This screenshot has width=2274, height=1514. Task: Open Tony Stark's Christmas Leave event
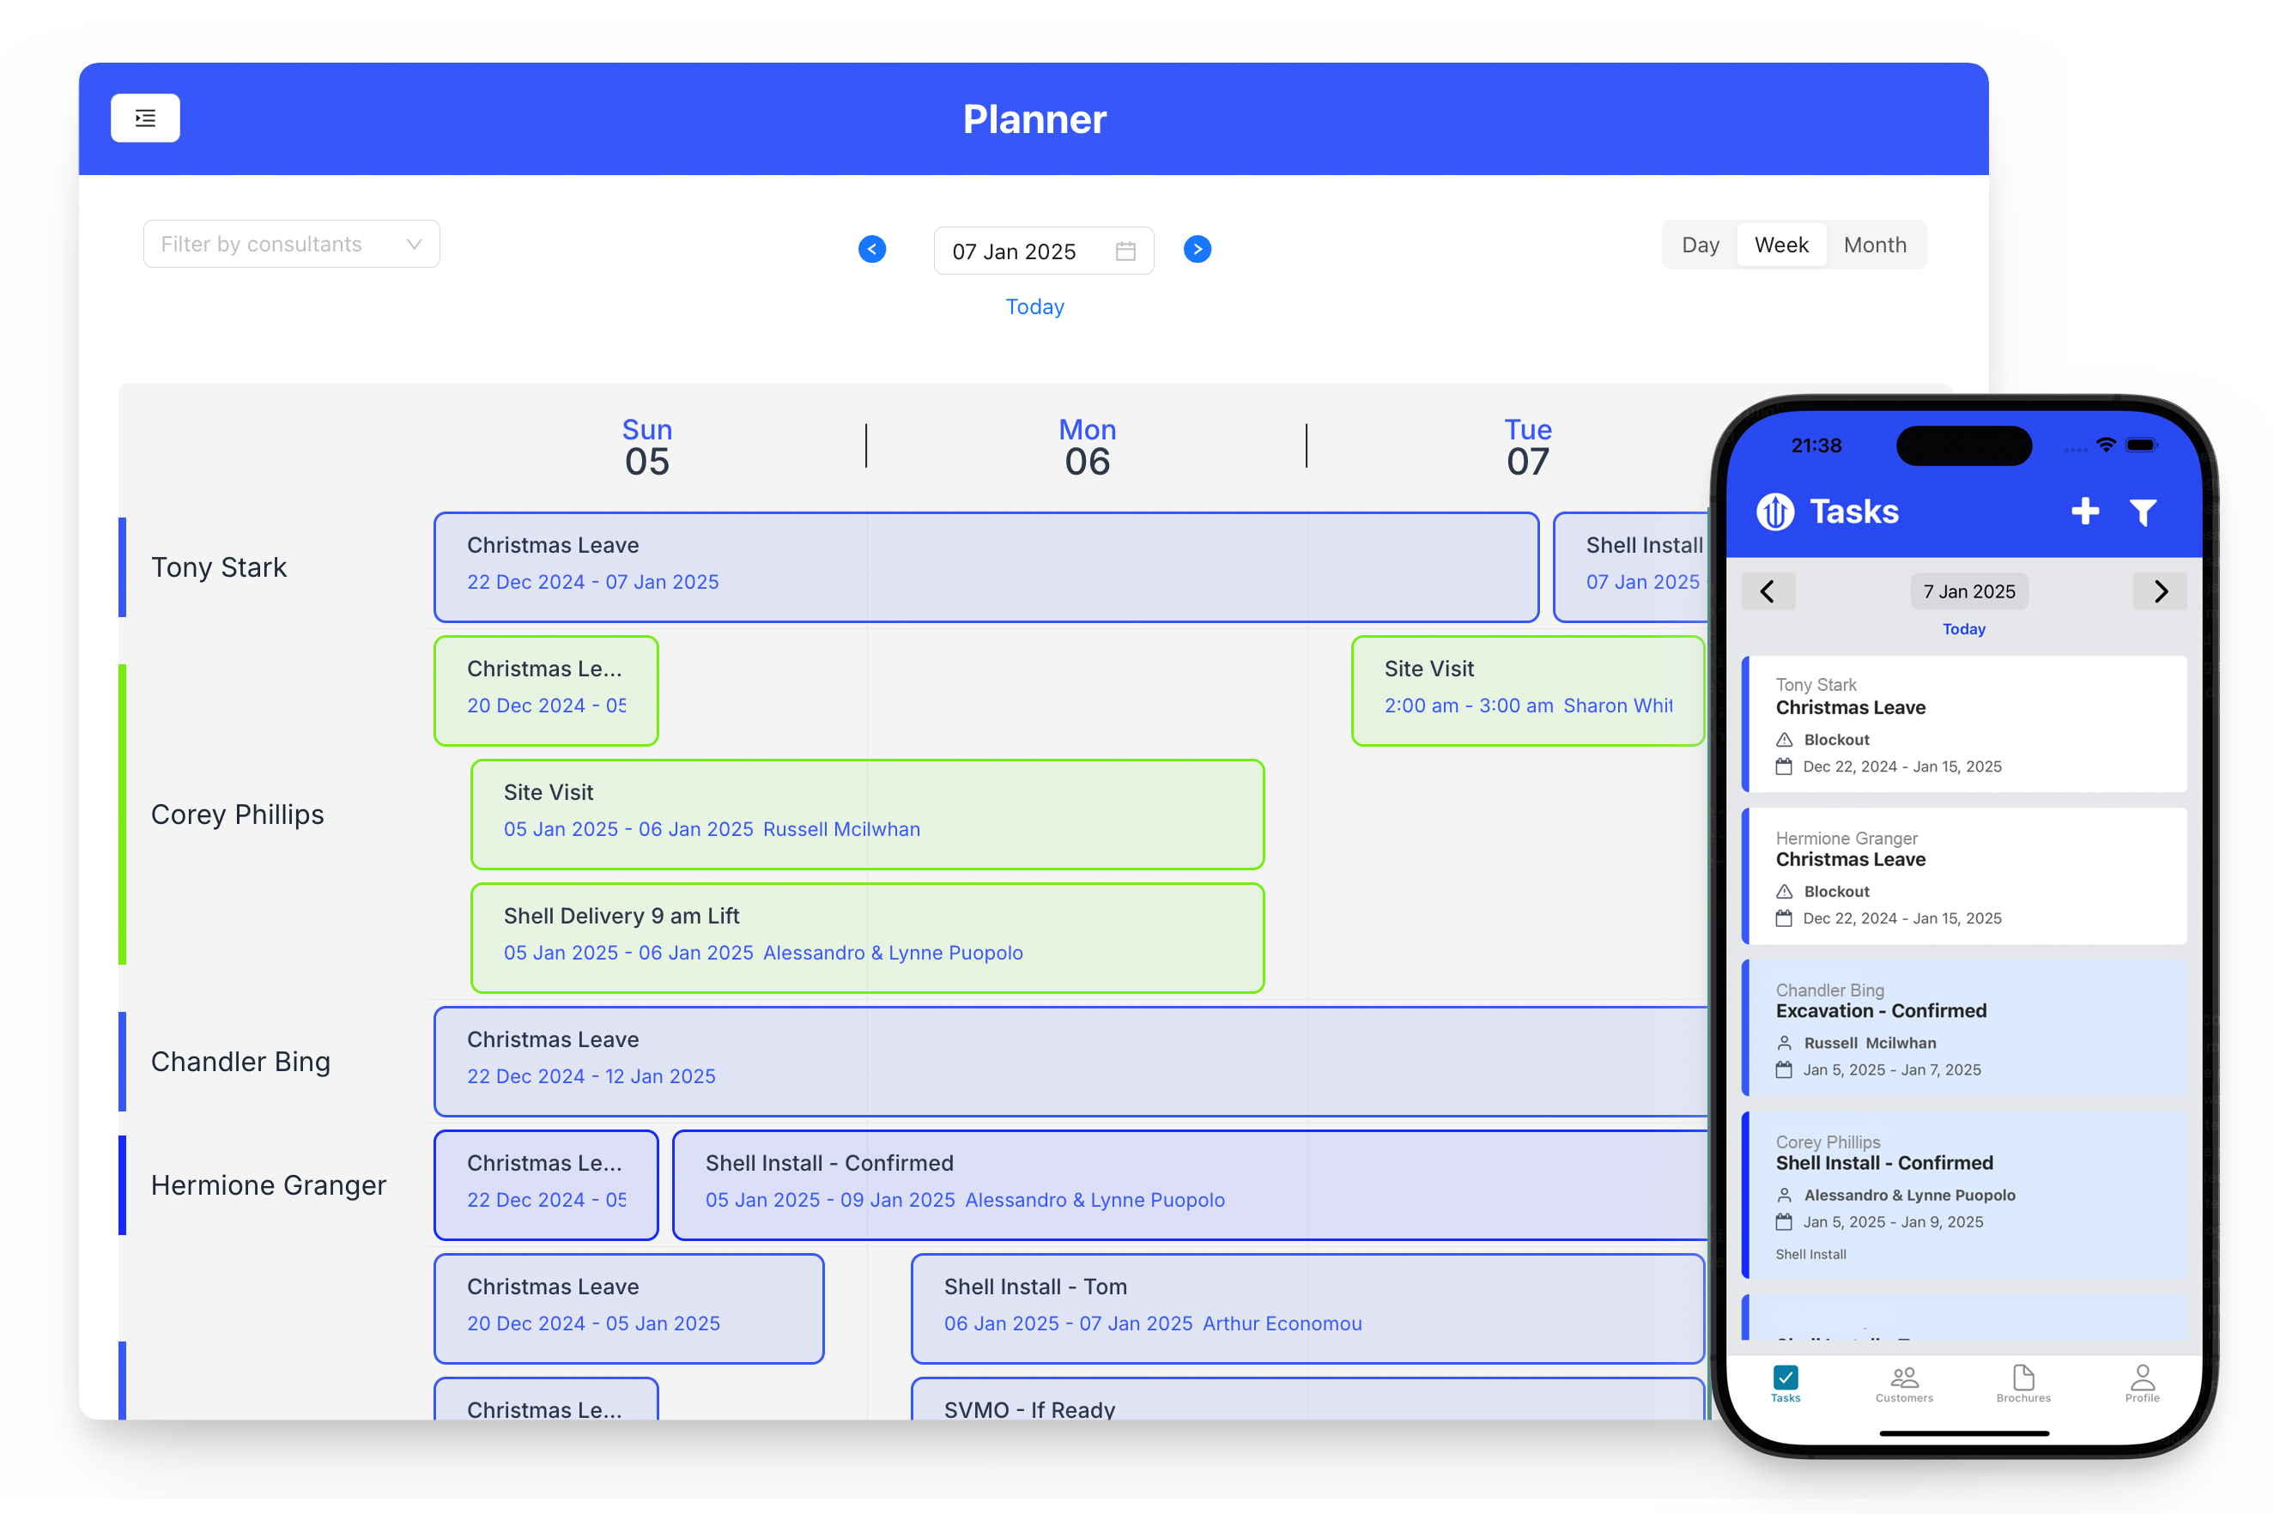pyautogui.click(x=985, y=566)
